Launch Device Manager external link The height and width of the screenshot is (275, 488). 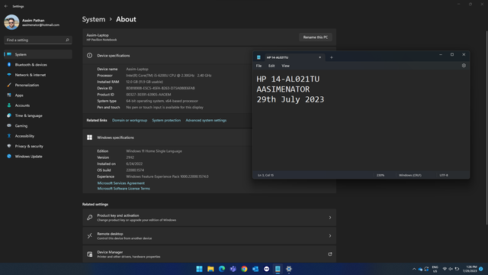pos(330,254)
